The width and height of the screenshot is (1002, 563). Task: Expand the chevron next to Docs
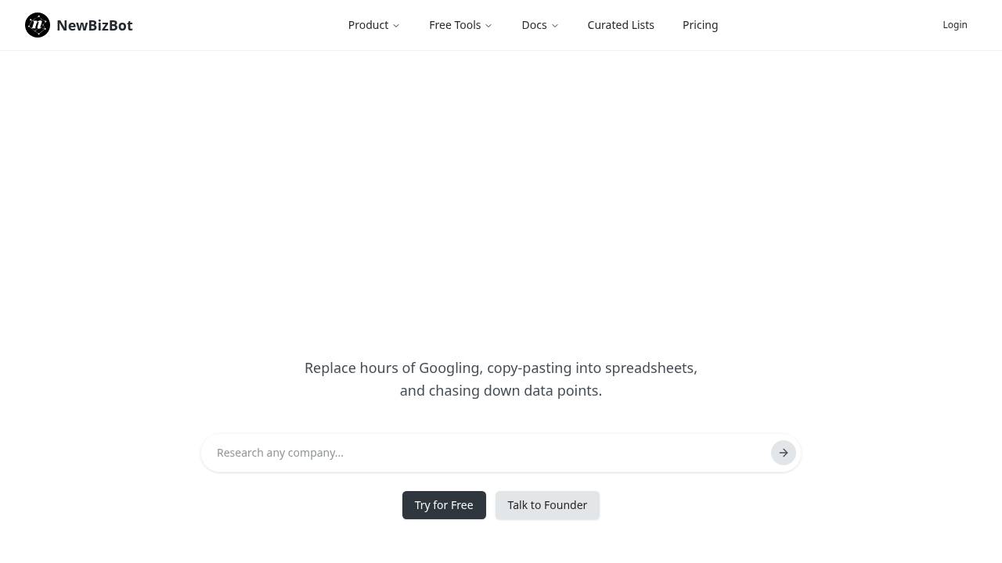coord(555,25)
